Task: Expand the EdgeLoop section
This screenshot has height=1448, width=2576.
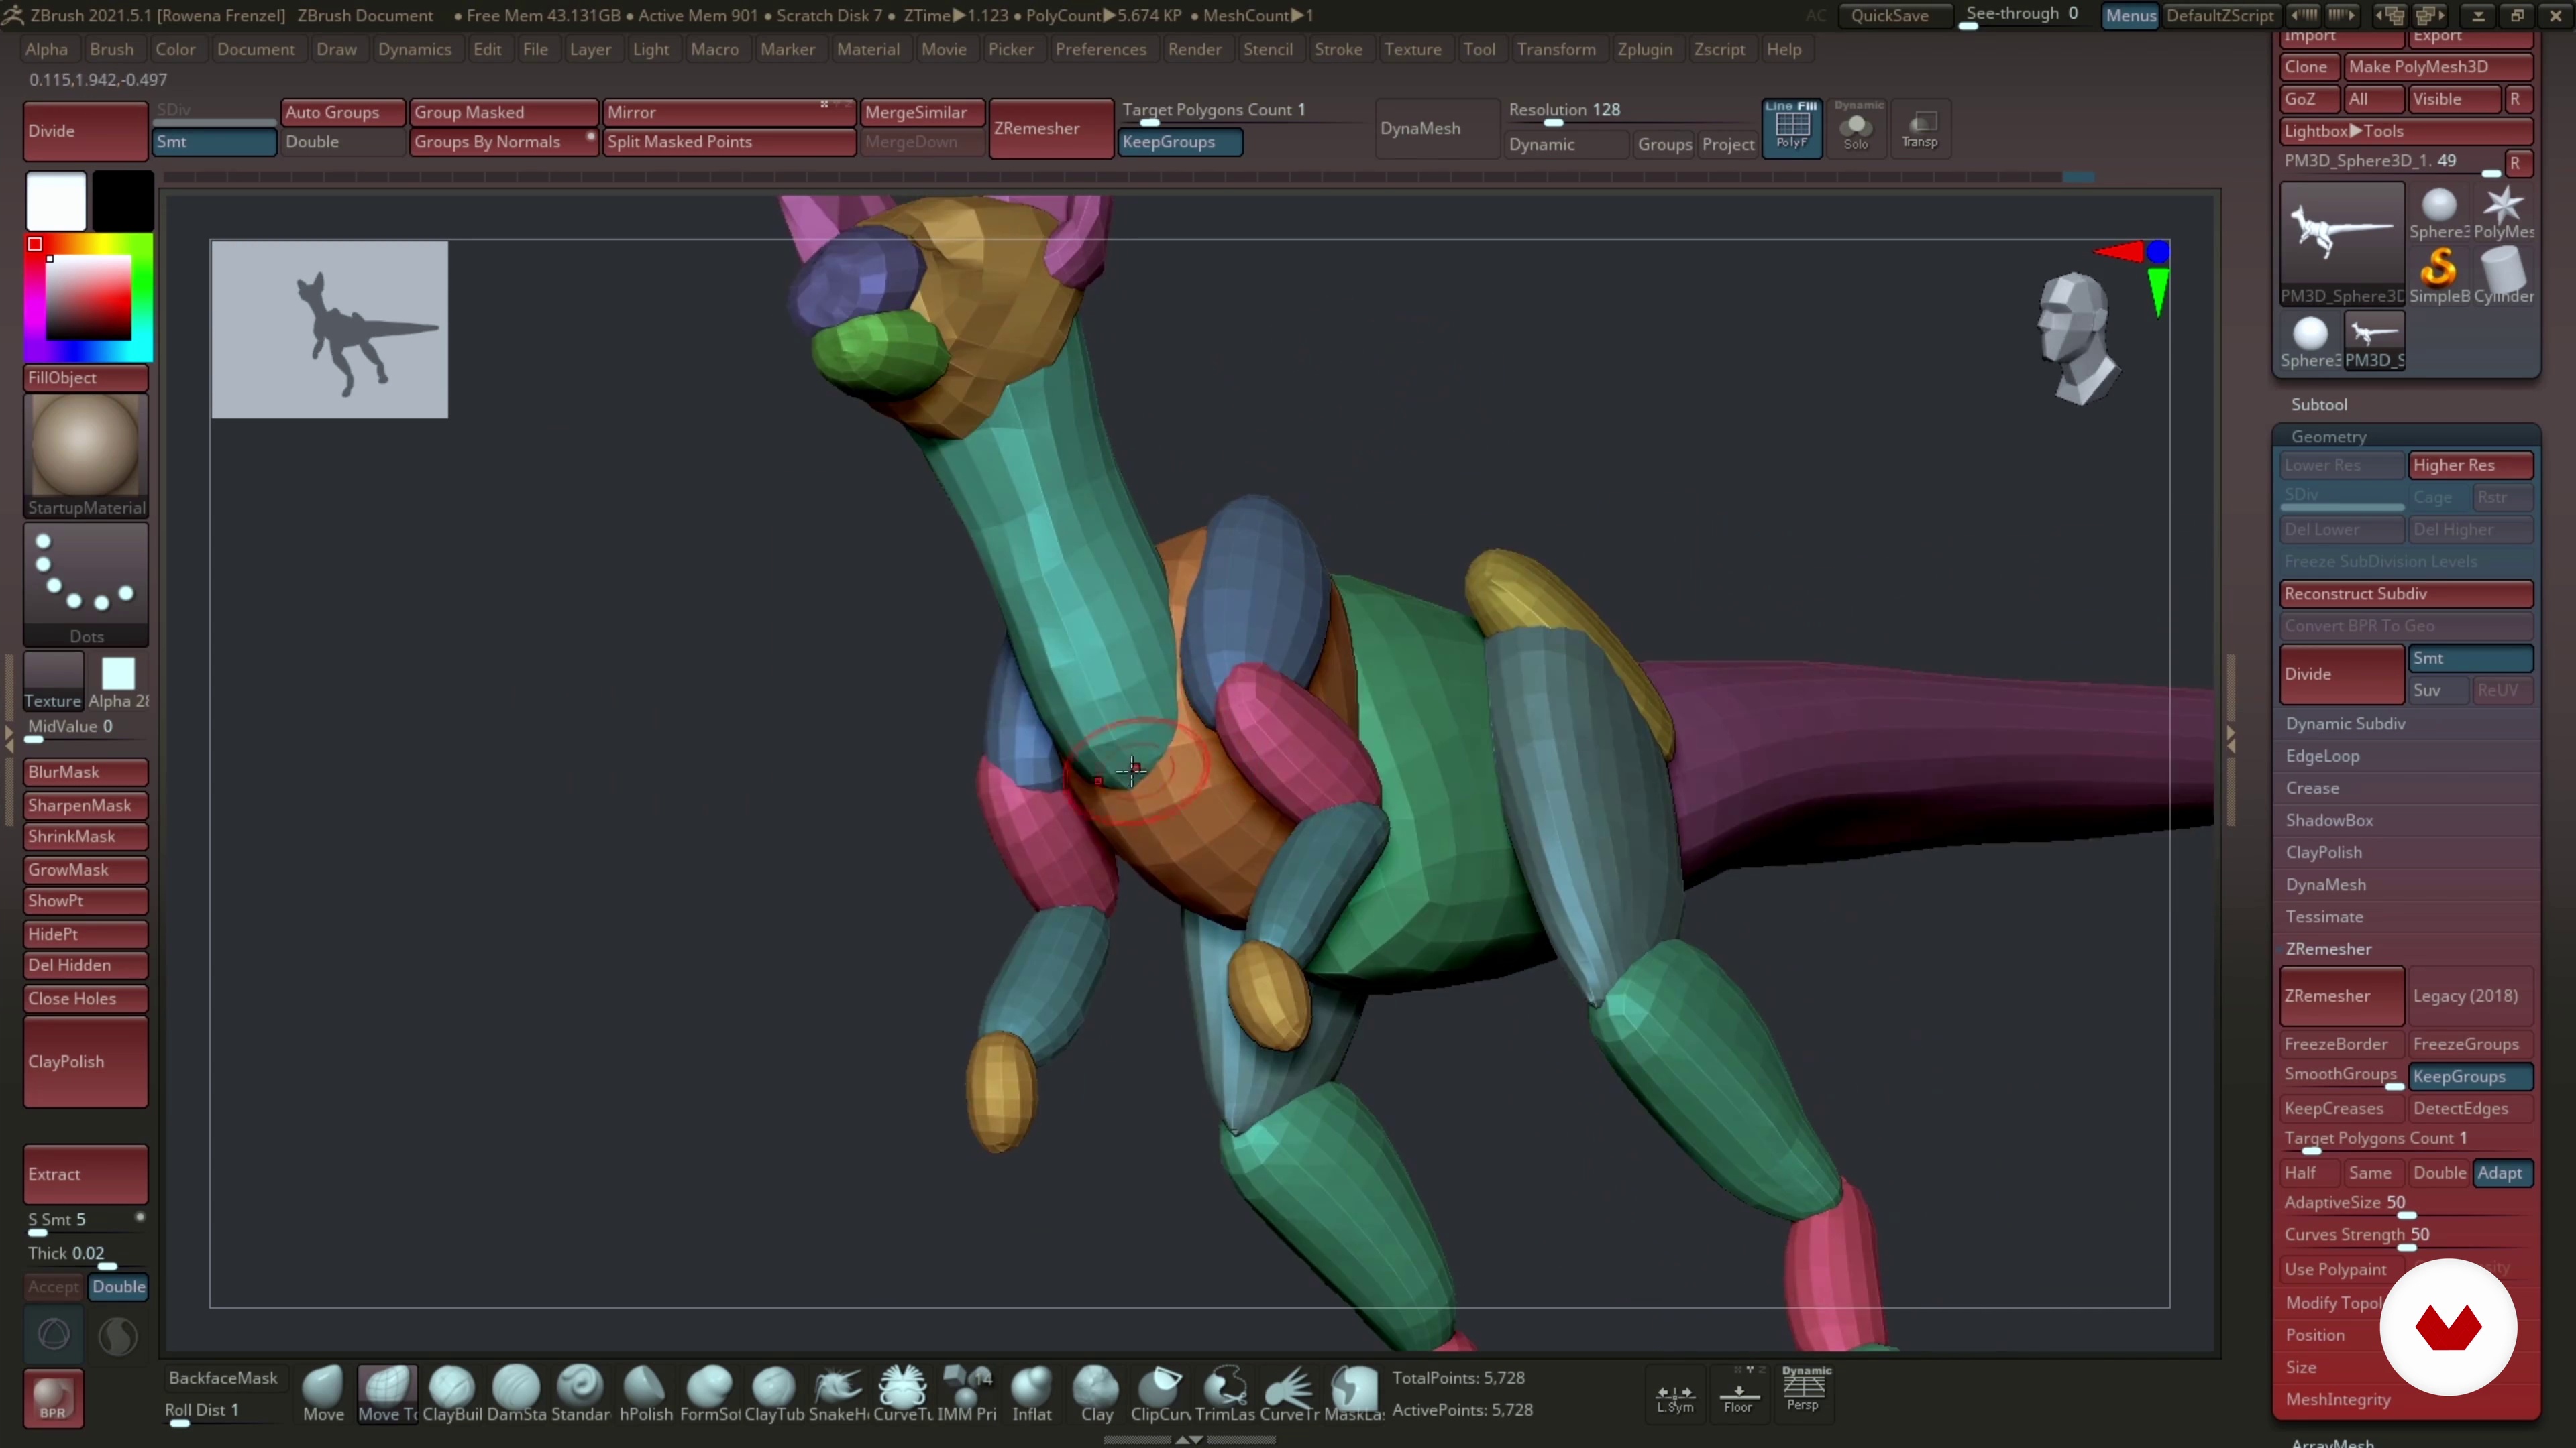Action: click(x=2322, y=756)
